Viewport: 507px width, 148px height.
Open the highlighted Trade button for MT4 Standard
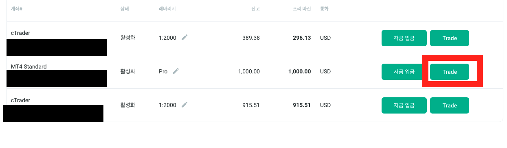point(450,72)
